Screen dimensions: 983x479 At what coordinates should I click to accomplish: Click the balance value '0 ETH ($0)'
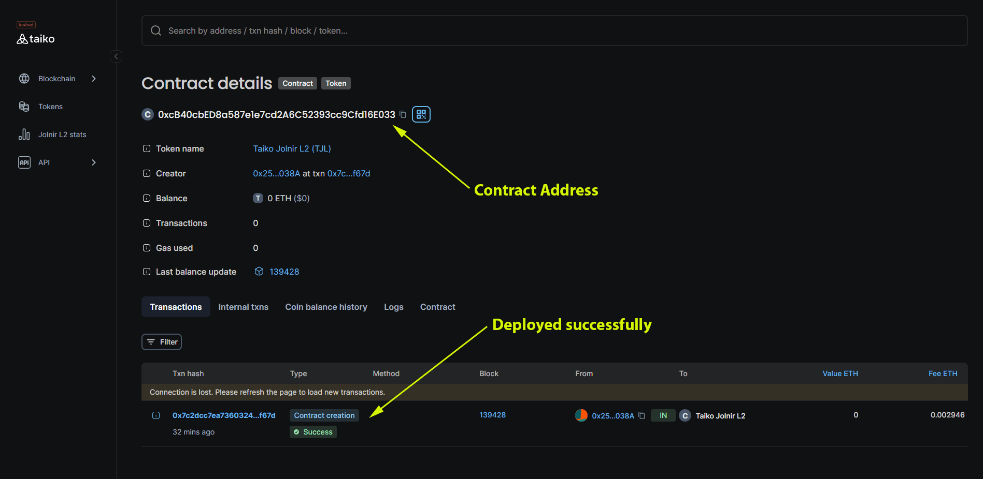289,198
